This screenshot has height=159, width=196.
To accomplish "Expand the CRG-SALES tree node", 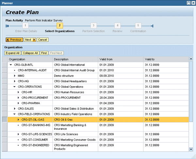I will point(15,109).
